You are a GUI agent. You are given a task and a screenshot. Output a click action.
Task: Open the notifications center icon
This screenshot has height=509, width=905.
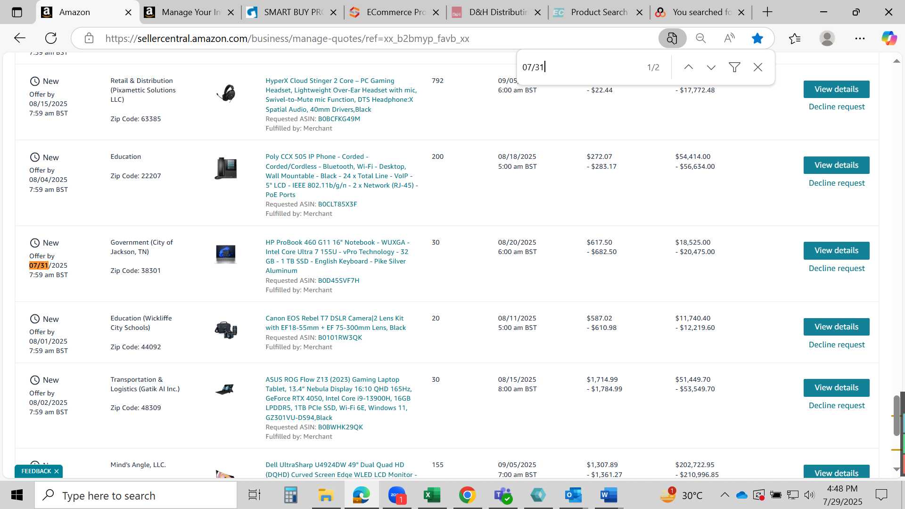[881, 495]
